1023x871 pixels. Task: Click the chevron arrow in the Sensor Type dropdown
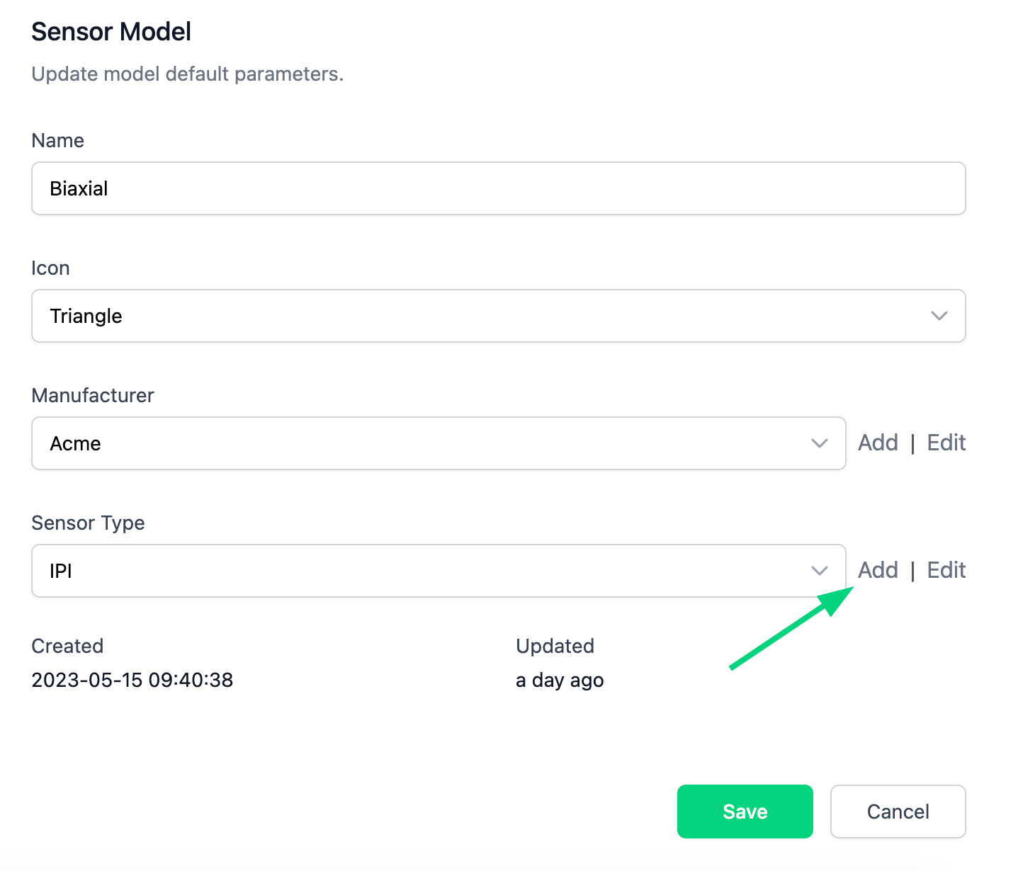pos(820,571)
